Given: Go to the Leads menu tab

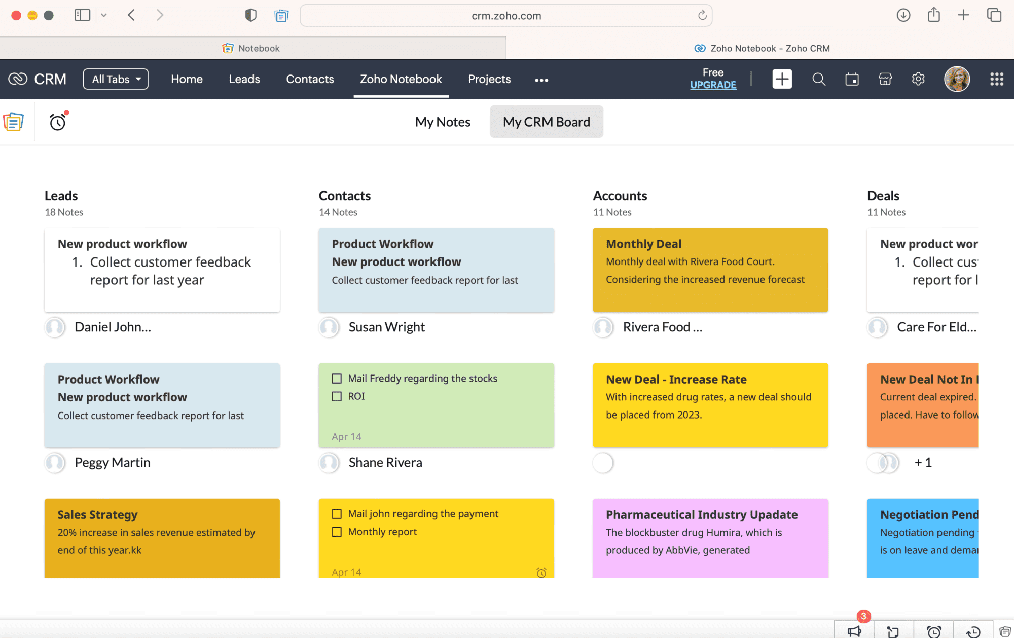Looking at the screenshot, I should tap(244, 79).
